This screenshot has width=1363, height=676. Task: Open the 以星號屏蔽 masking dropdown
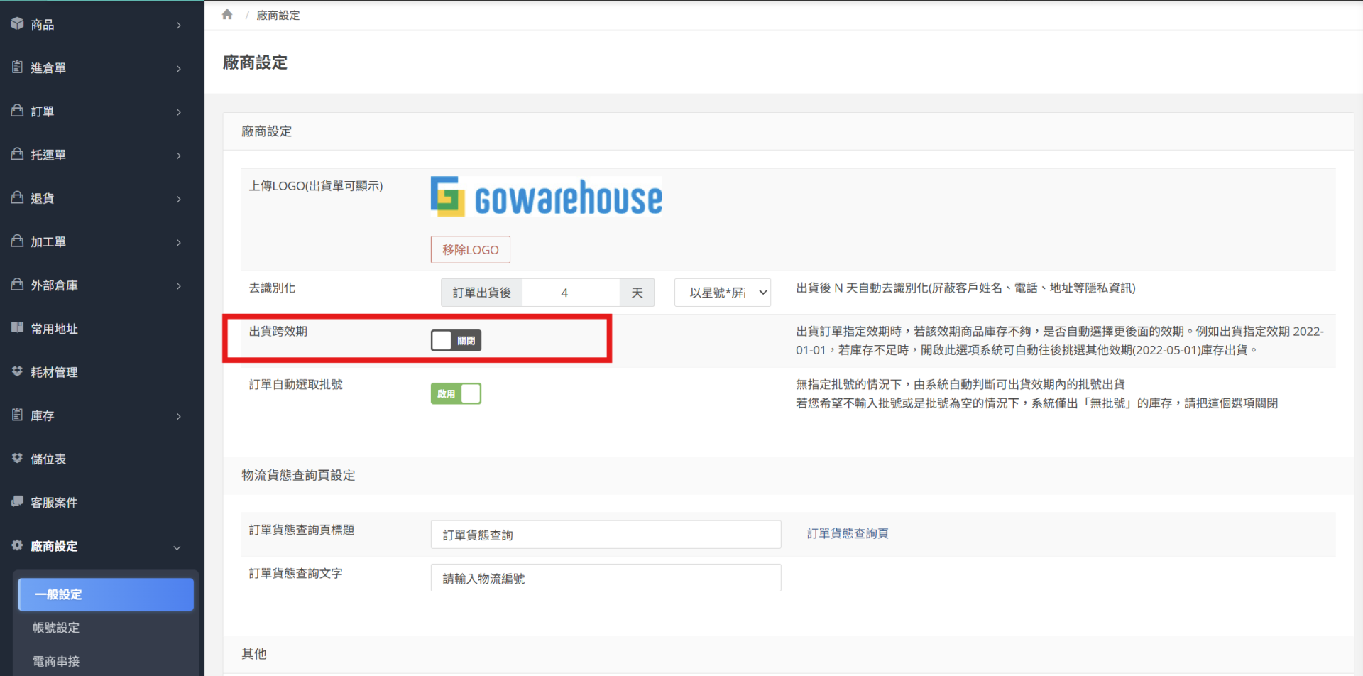(x=722, y=293)
